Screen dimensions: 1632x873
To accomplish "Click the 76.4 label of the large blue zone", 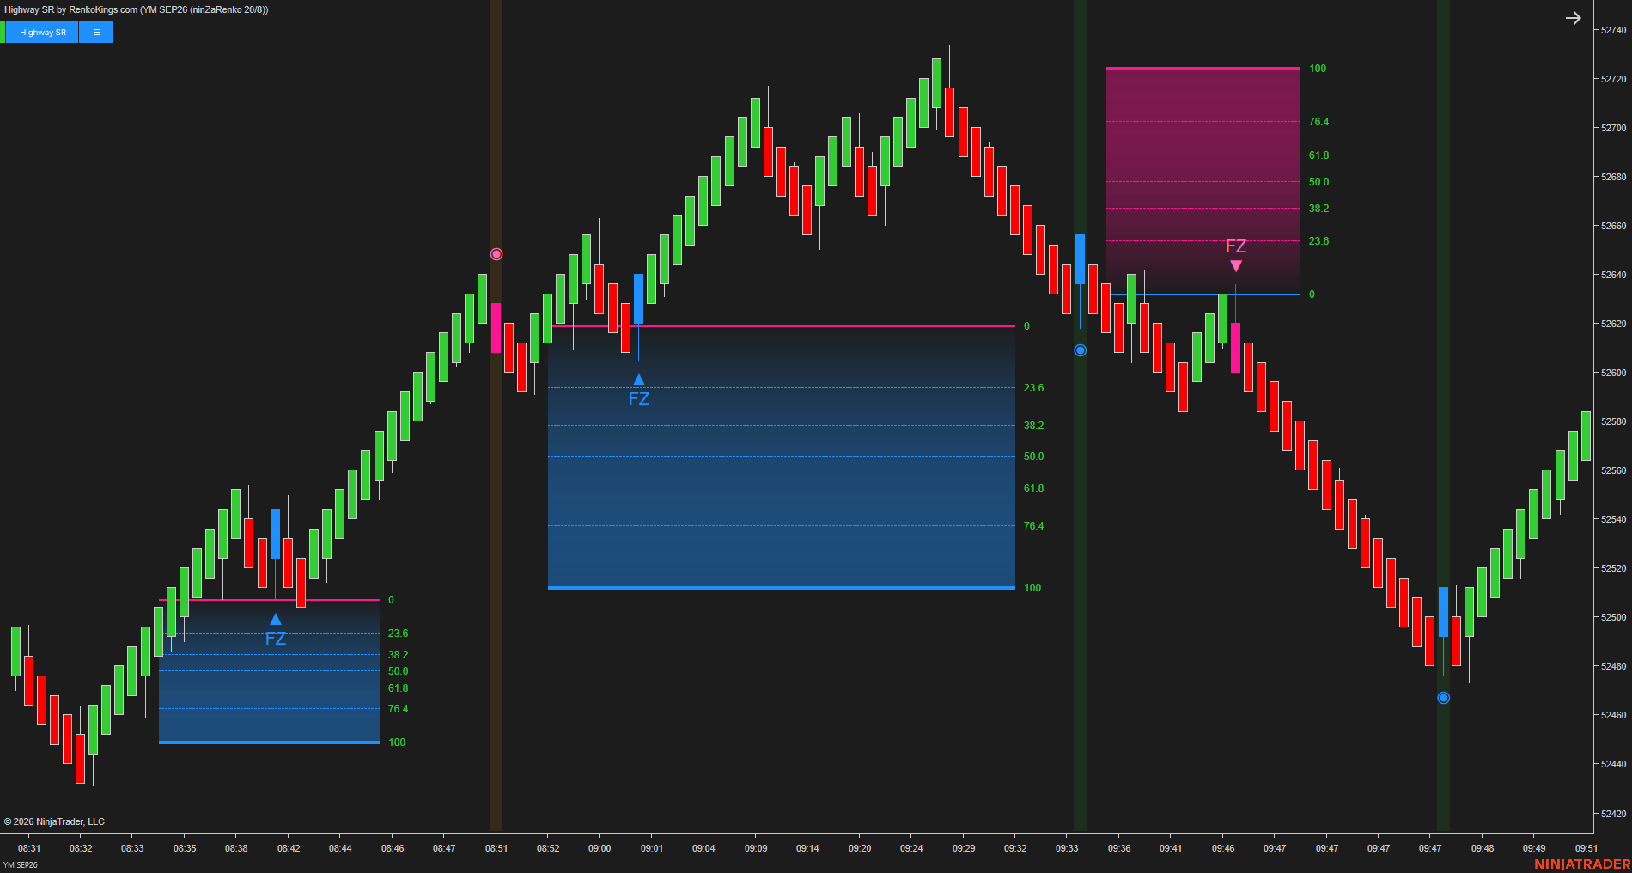I will [1033, 526].
